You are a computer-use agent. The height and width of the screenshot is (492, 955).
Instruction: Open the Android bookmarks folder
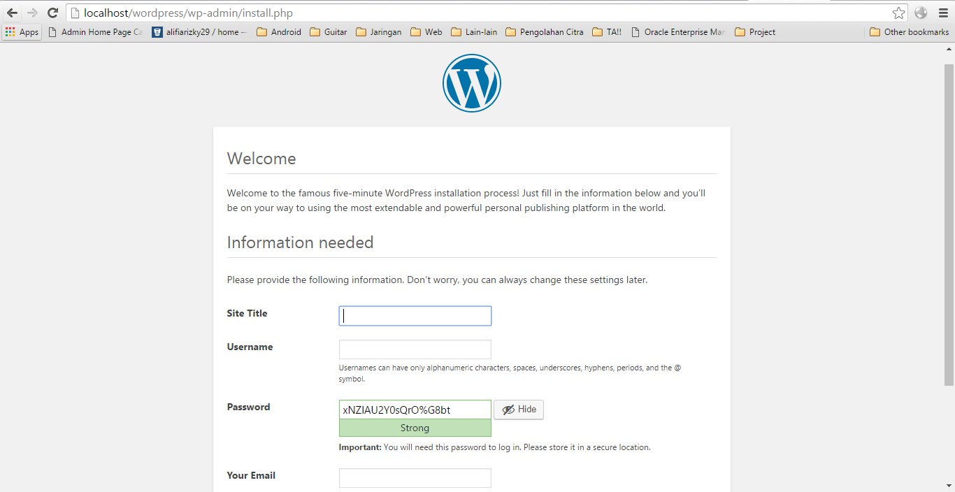tap(279, 32)
